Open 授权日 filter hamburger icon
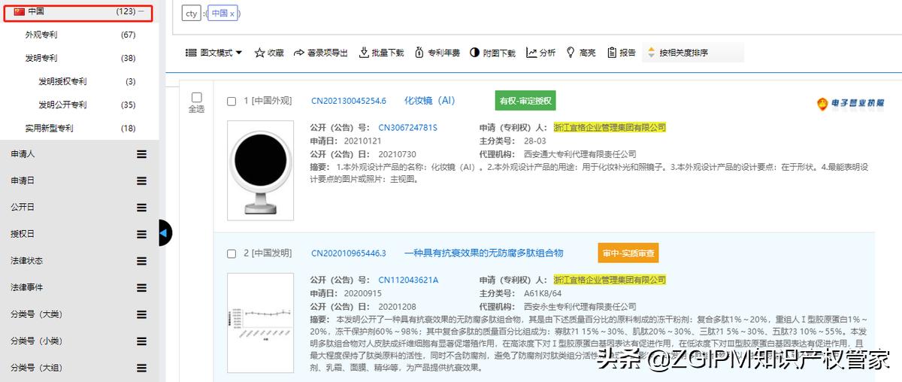Image resolution: width=902 pixels, height=382 pixels. 141,234
